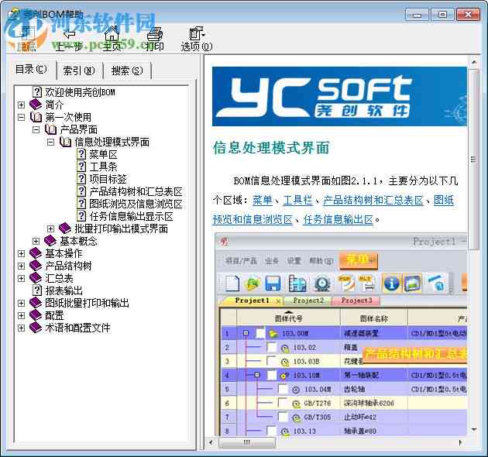
Task: Collapse the 第一次使用 tree node
Action: pos(21,118)
